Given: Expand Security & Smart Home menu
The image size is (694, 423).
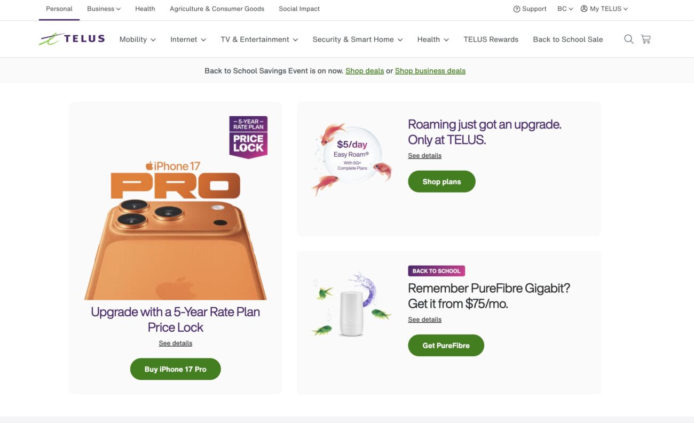Looking at the screenshot, I should [357, 39].
